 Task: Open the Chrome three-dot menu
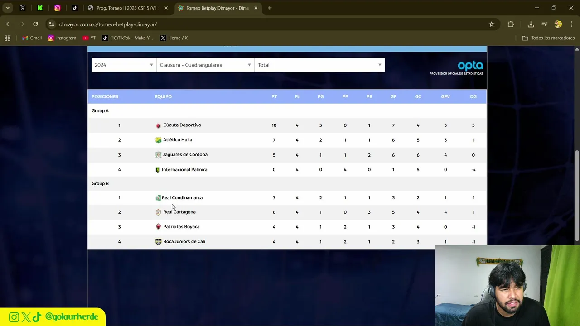tap(571, 24)
